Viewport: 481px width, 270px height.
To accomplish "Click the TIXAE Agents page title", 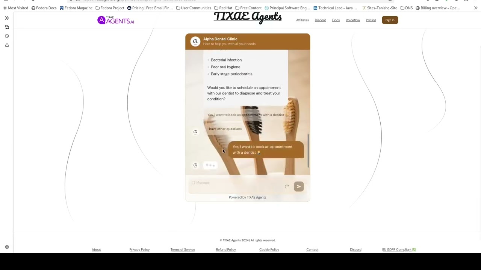I will (248, 18).
